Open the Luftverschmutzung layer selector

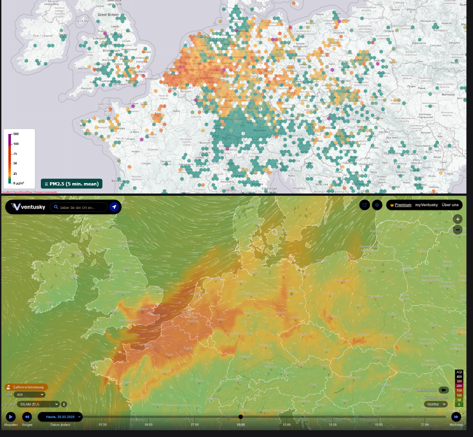(26, 387)
